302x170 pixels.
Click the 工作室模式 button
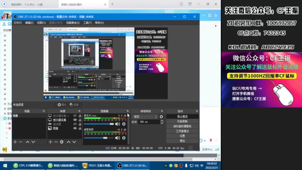182,131
